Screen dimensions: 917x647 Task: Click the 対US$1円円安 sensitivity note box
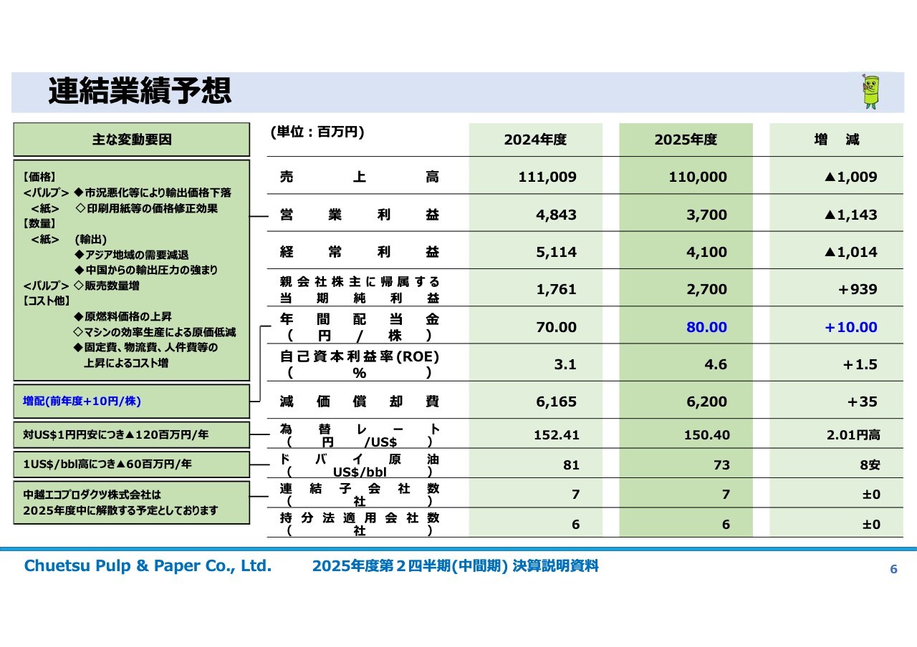click(x=131, y=434)
